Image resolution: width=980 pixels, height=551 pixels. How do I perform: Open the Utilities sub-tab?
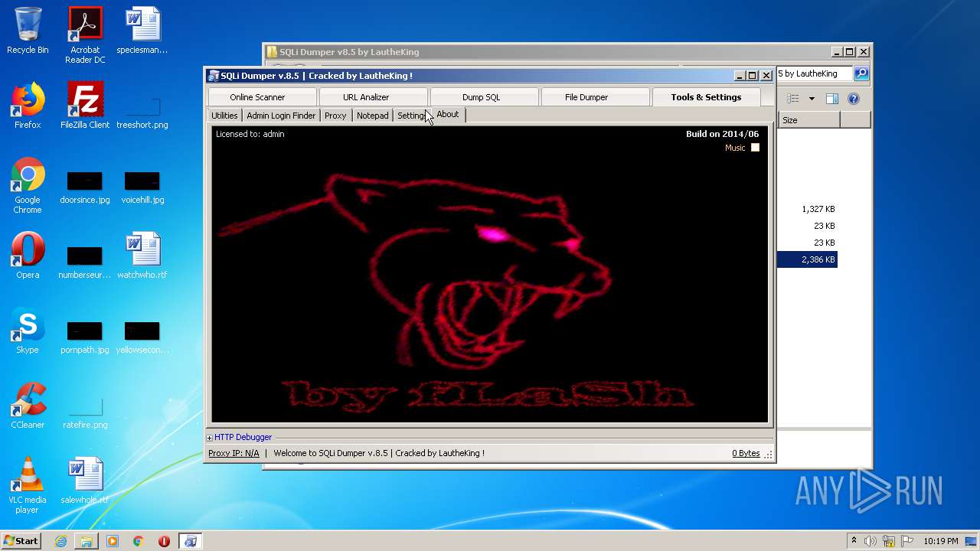224,116
